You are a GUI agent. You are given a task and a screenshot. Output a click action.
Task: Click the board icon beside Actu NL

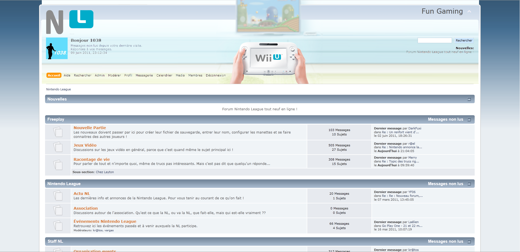coord(58,195)
